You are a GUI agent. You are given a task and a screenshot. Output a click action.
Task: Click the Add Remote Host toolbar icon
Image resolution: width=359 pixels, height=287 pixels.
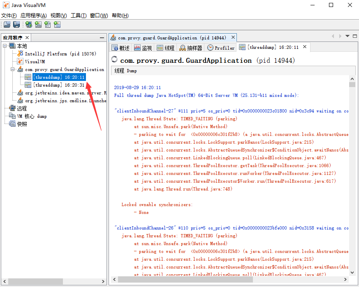tap(29, 25)
